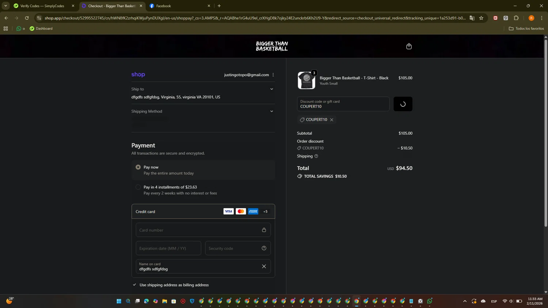The width and height of the screenshot is (548, 308).
Task: Translate this page icon
Action: tap(472, 18)
